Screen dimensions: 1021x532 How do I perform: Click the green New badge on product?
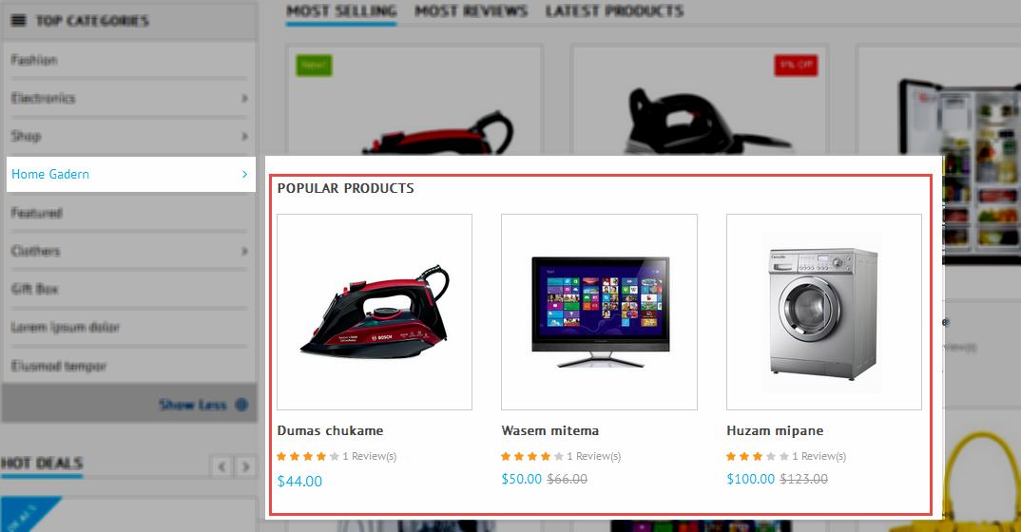[314, 65]
